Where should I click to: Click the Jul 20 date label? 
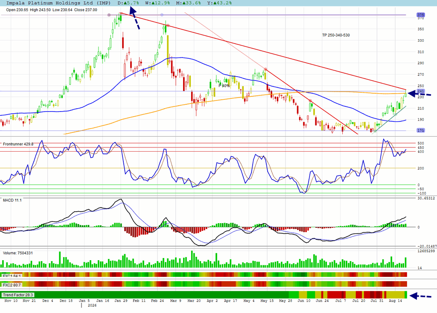tap(358, 301)
